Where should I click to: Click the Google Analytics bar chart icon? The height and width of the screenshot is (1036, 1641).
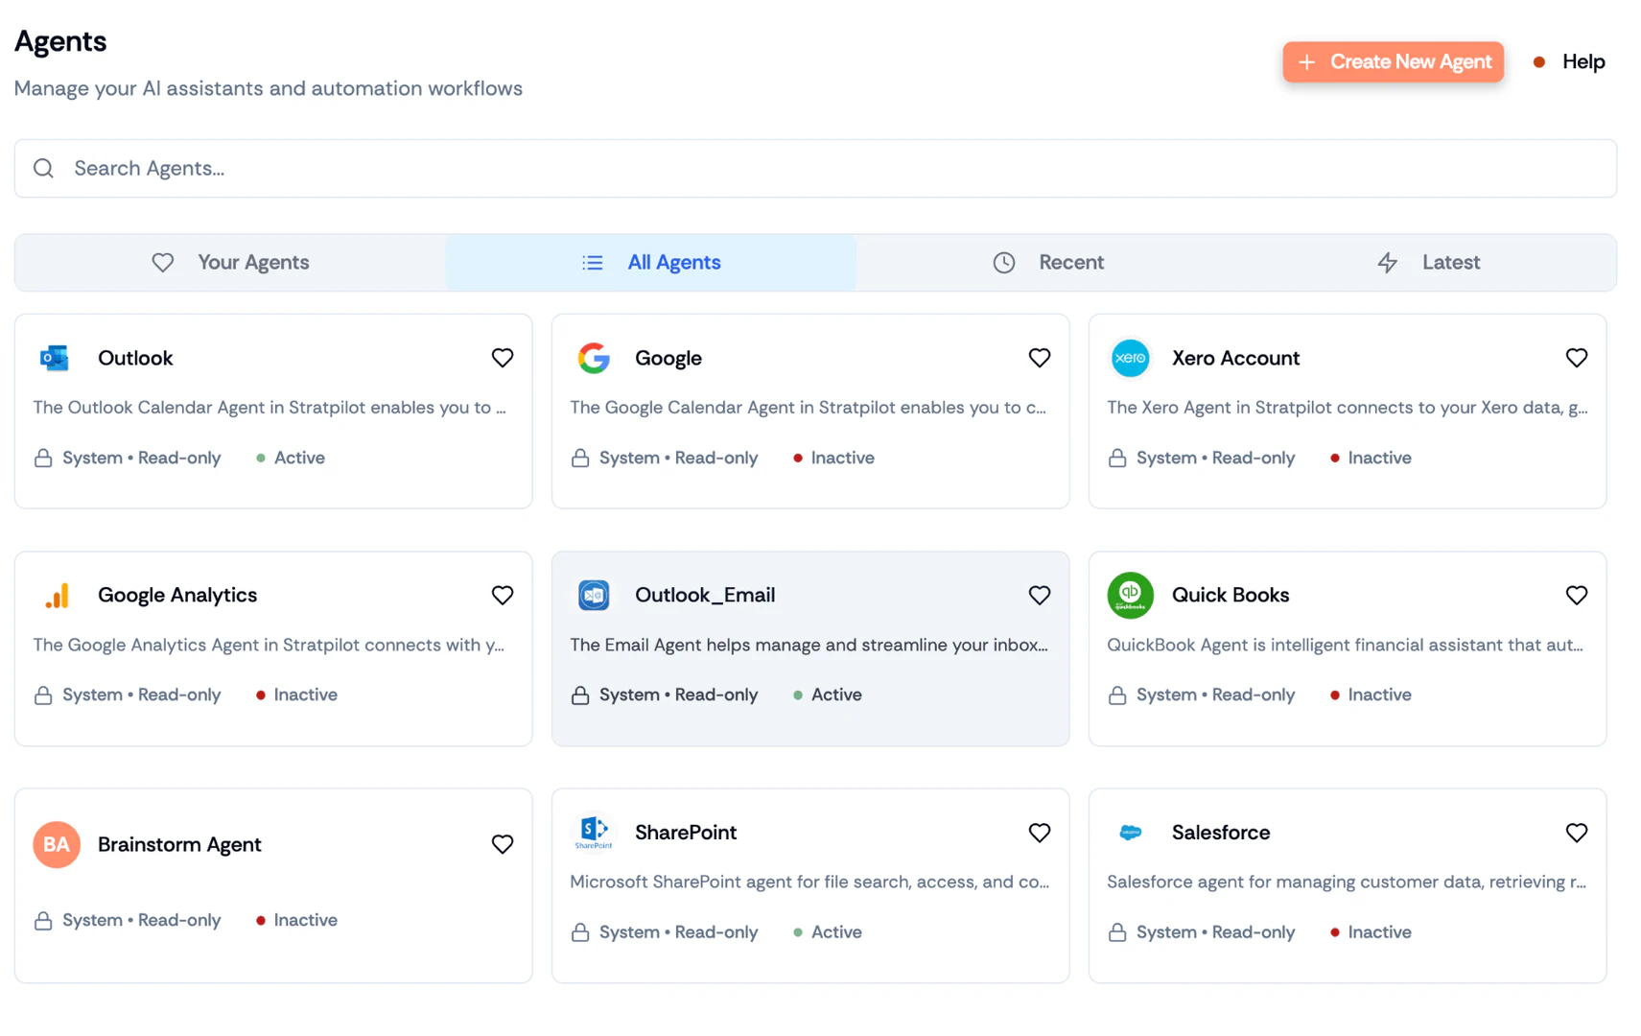pos(57,596)
